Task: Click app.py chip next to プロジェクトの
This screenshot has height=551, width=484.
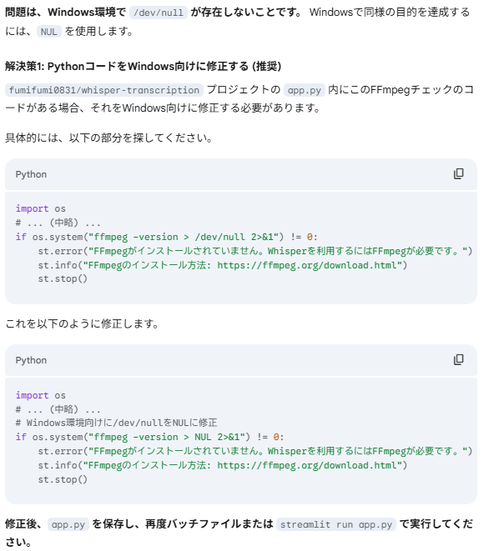Action: click(x=305, y=90)
